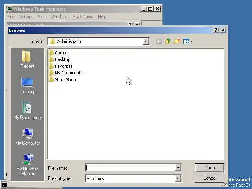This screenshot has height=189, width=252.
Task: Open My Network Places shortcut
Action: [x=28, y=165]
